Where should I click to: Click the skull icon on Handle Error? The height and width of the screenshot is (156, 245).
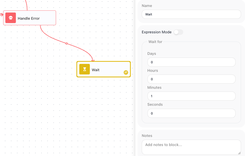point(11,18)
